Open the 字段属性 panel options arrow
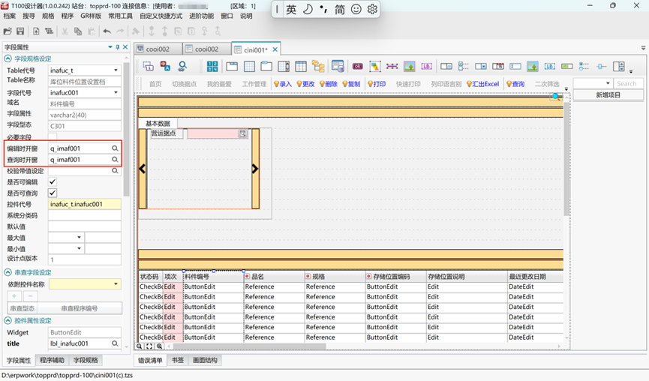Screen dimensions: 649x381 click(x=110, y=47)
